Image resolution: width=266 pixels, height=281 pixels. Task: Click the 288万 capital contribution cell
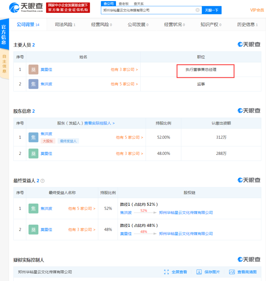[x=221, y=153]
